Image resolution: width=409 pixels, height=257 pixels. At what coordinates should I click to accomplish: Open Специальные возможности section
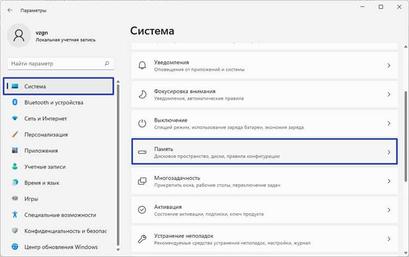coord(59,215)
